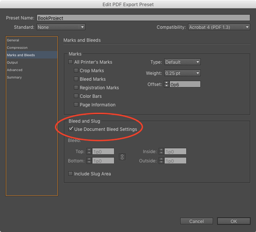The width and height of the screenshot is (256, 232).
Task: Turn on Color Bars checkbox
Action: point(76,96)
